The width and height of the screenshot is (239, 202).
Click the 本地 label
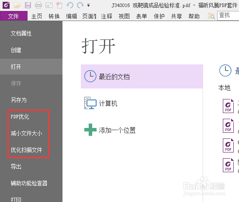[224, 88]
